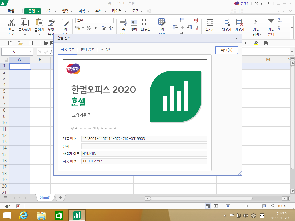This screenshot has height=221, width=295.
Task: Expand the 편집 tab dropdown arrow
Action: pos(38,11)
